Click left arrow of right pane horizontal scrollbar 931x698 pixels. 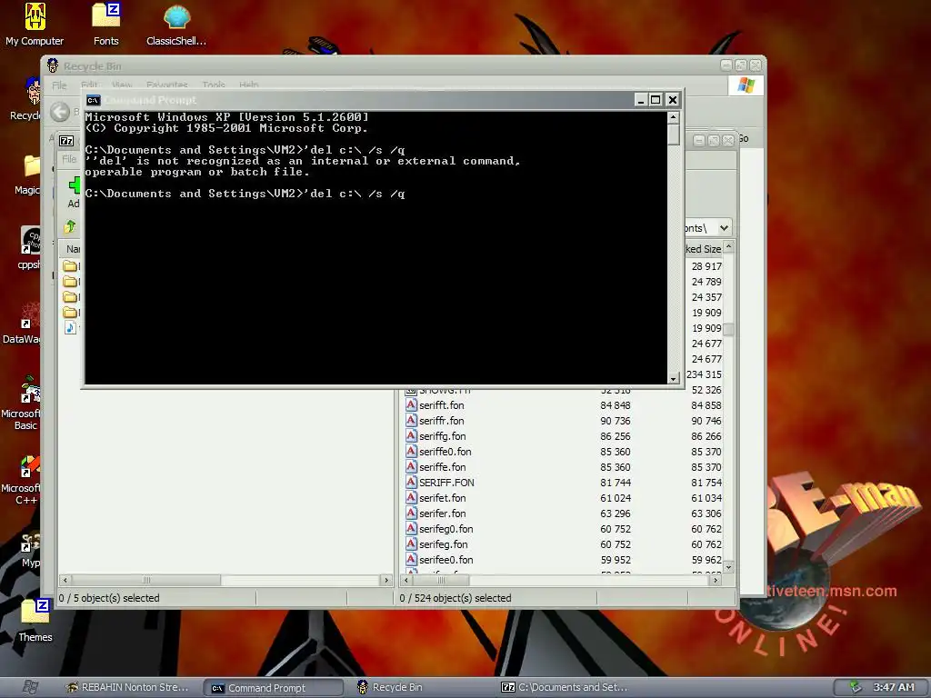click(x=406, y=580)
